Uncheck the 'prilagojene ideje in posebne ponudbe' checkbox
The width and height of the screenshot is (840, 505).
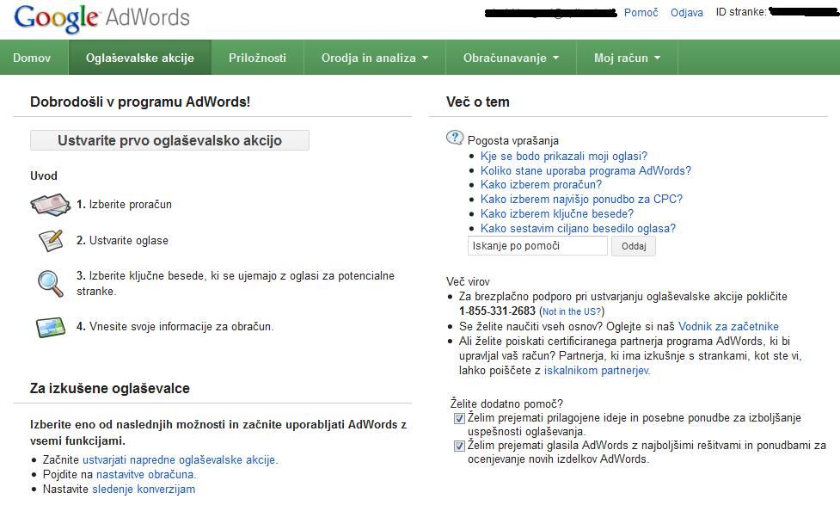(458, 418)
